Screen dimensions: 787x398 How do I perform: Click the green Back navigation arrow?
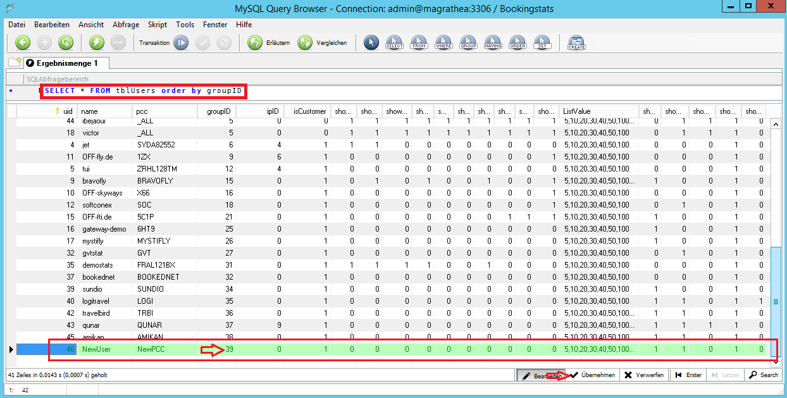23,42
